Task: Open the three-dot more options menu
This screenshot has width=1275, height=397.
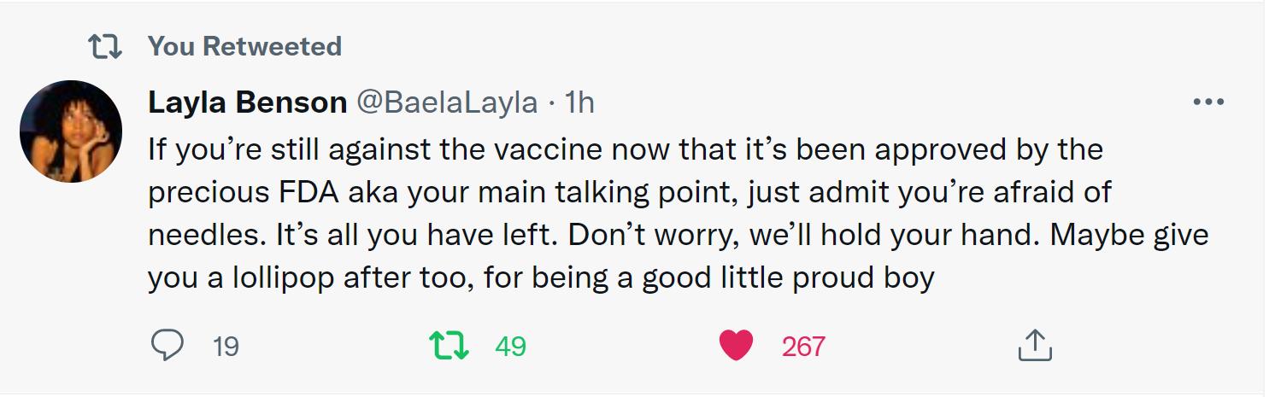Action: pos(1208,102)
